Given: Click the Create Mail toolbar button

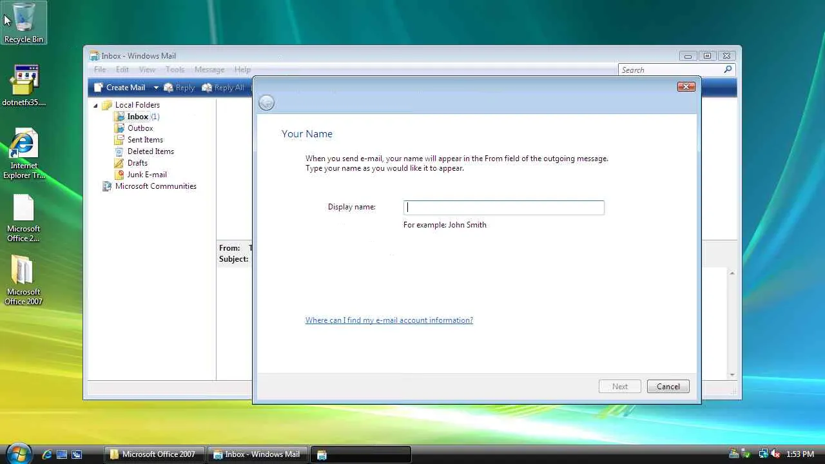Looking at the screenshot, I should (x=120, y=88).
